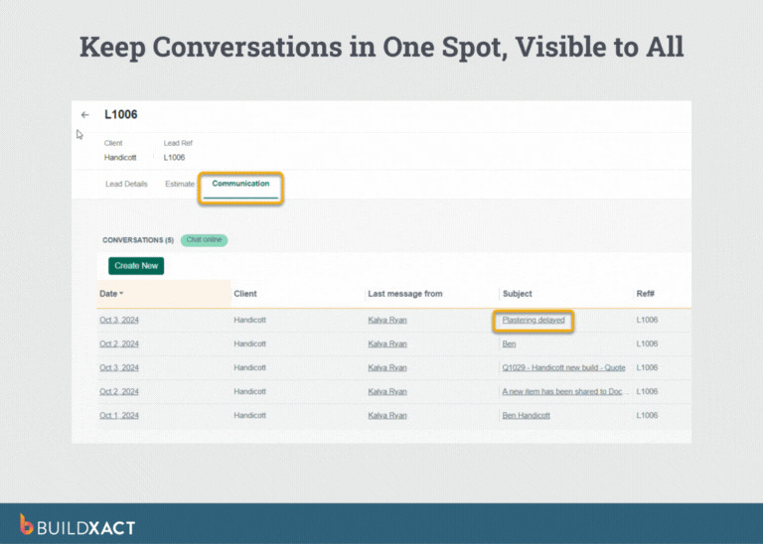The height and width of the screenshot is (544, 763).
Task: Click the Chat online status badge
Action: click(x=204, y=240)
